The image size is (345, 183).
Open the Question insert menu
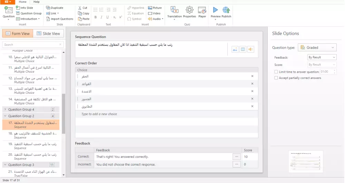(x=8, y=13)
